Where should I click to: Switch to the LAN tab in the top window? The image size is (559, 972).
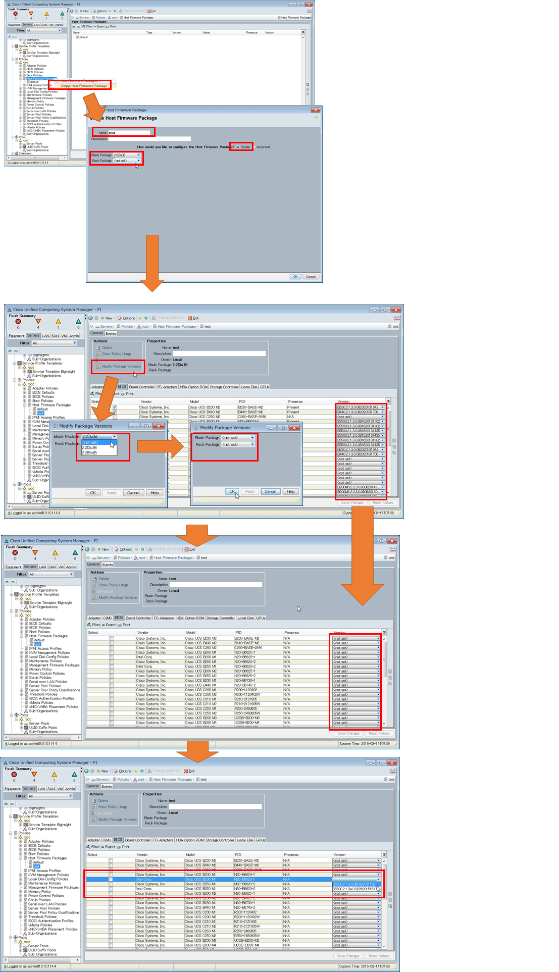pyautogui.click(x=36, y=25)
